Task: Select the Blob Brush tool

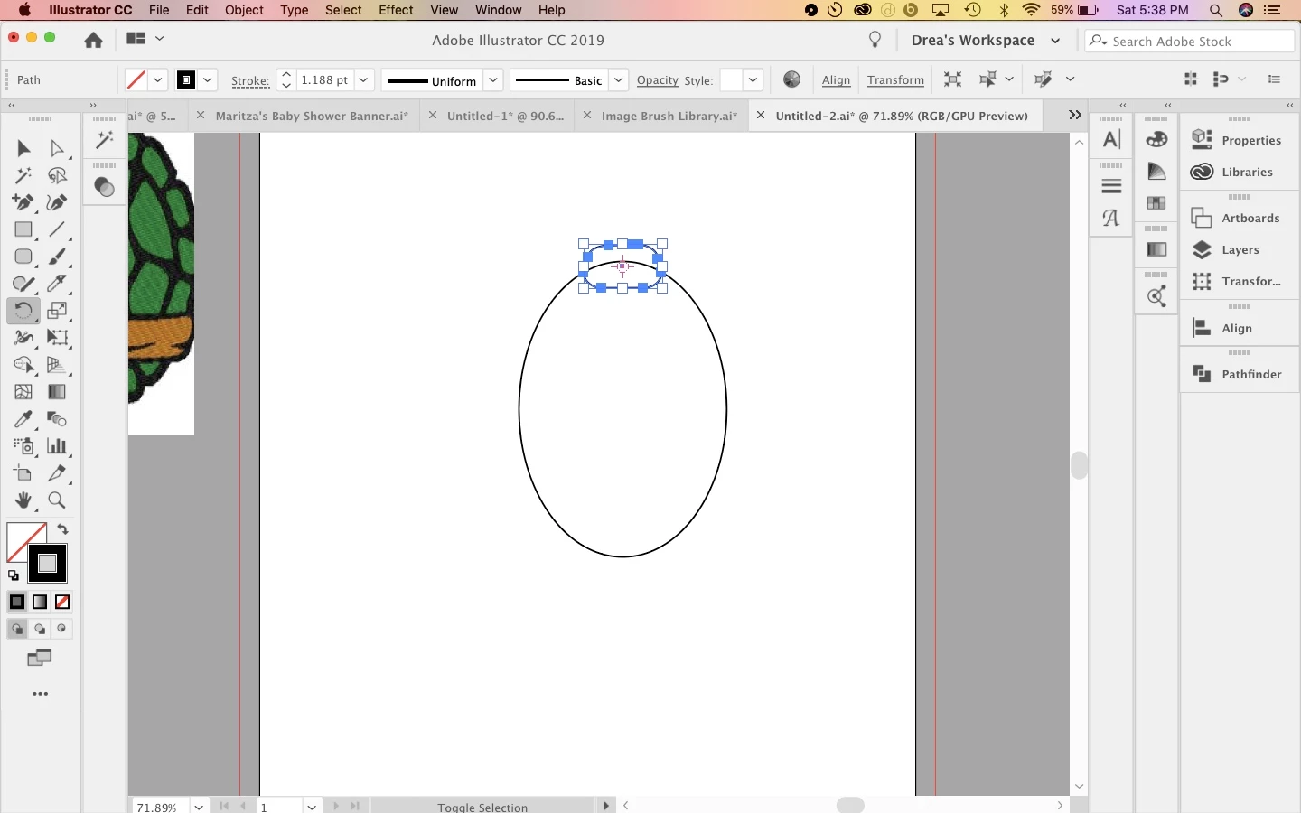Action: click(23, 284)
